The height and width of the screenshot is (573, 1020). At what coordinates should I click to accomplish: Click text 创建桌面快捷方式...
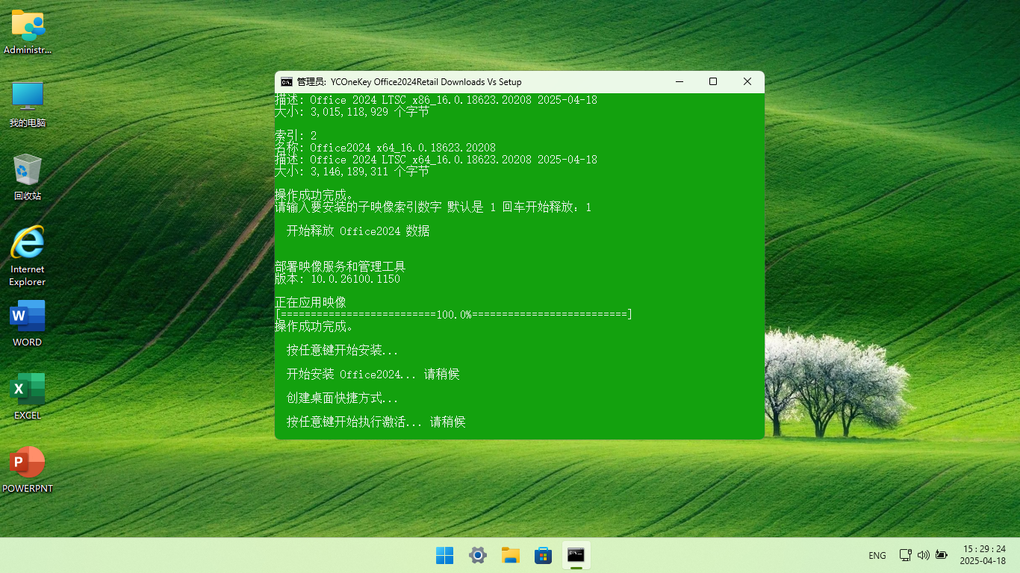pyautogui.click(x=343, y=398)
